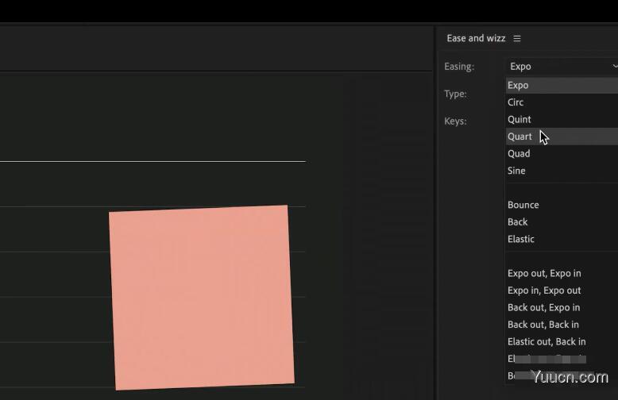
Task: Choose Quad easing option
Action: [562, 153]
